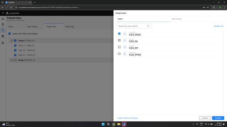This screenshot has height=127, width=227.
Task: Click the Leucine logo
Action: click(13, 13)
